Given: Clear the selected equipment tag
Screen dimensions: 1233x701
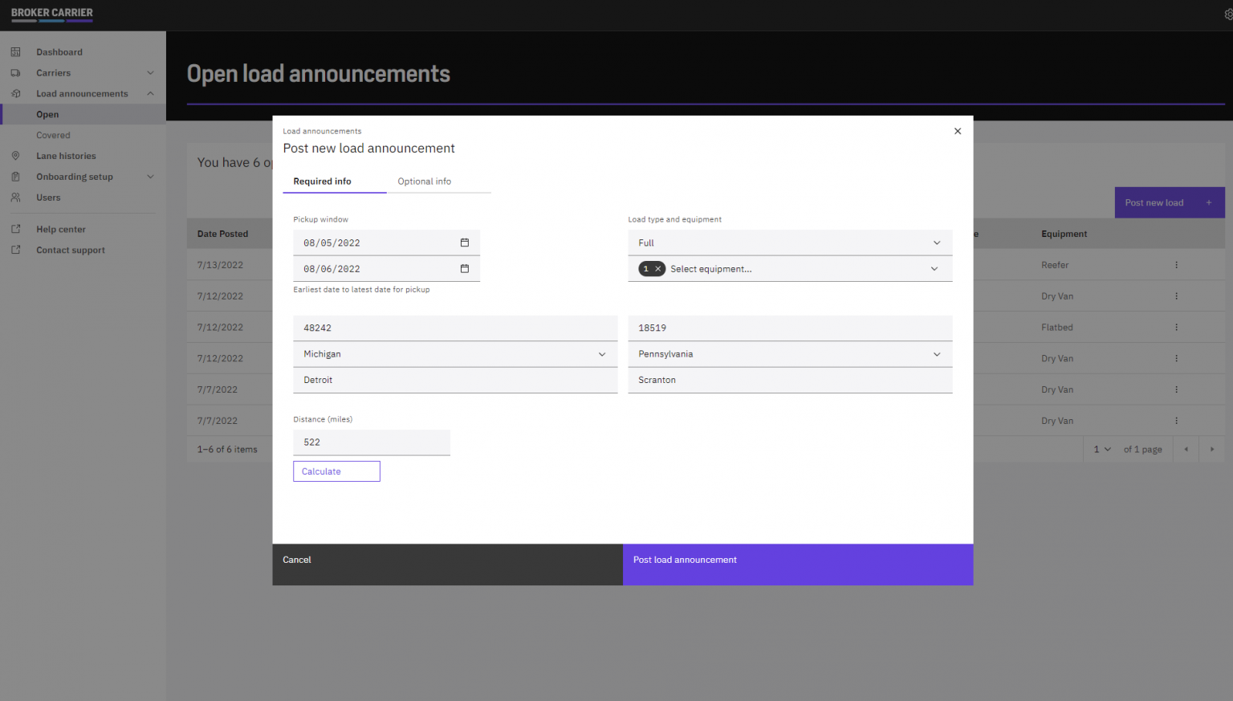Looking at the screenshot, I should (x=658, y=269).
